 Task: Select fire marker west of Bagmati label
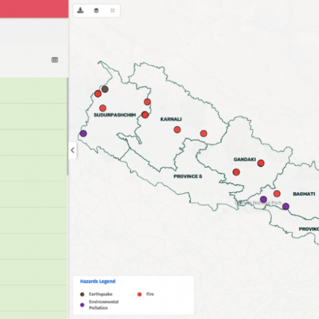tap(277, 193)
